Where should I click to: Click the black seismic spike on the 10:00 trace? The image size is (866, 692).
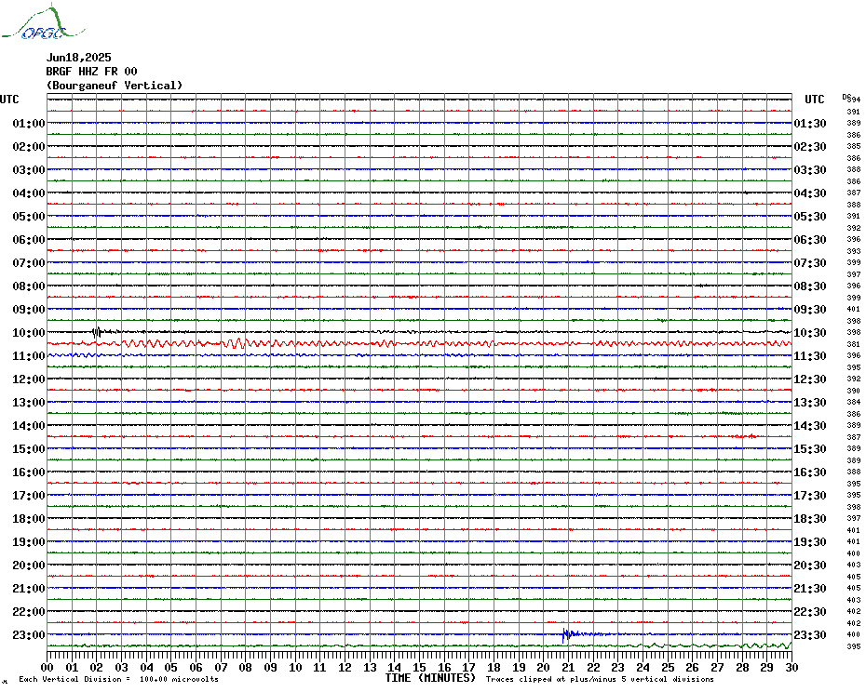click(97, 332)
